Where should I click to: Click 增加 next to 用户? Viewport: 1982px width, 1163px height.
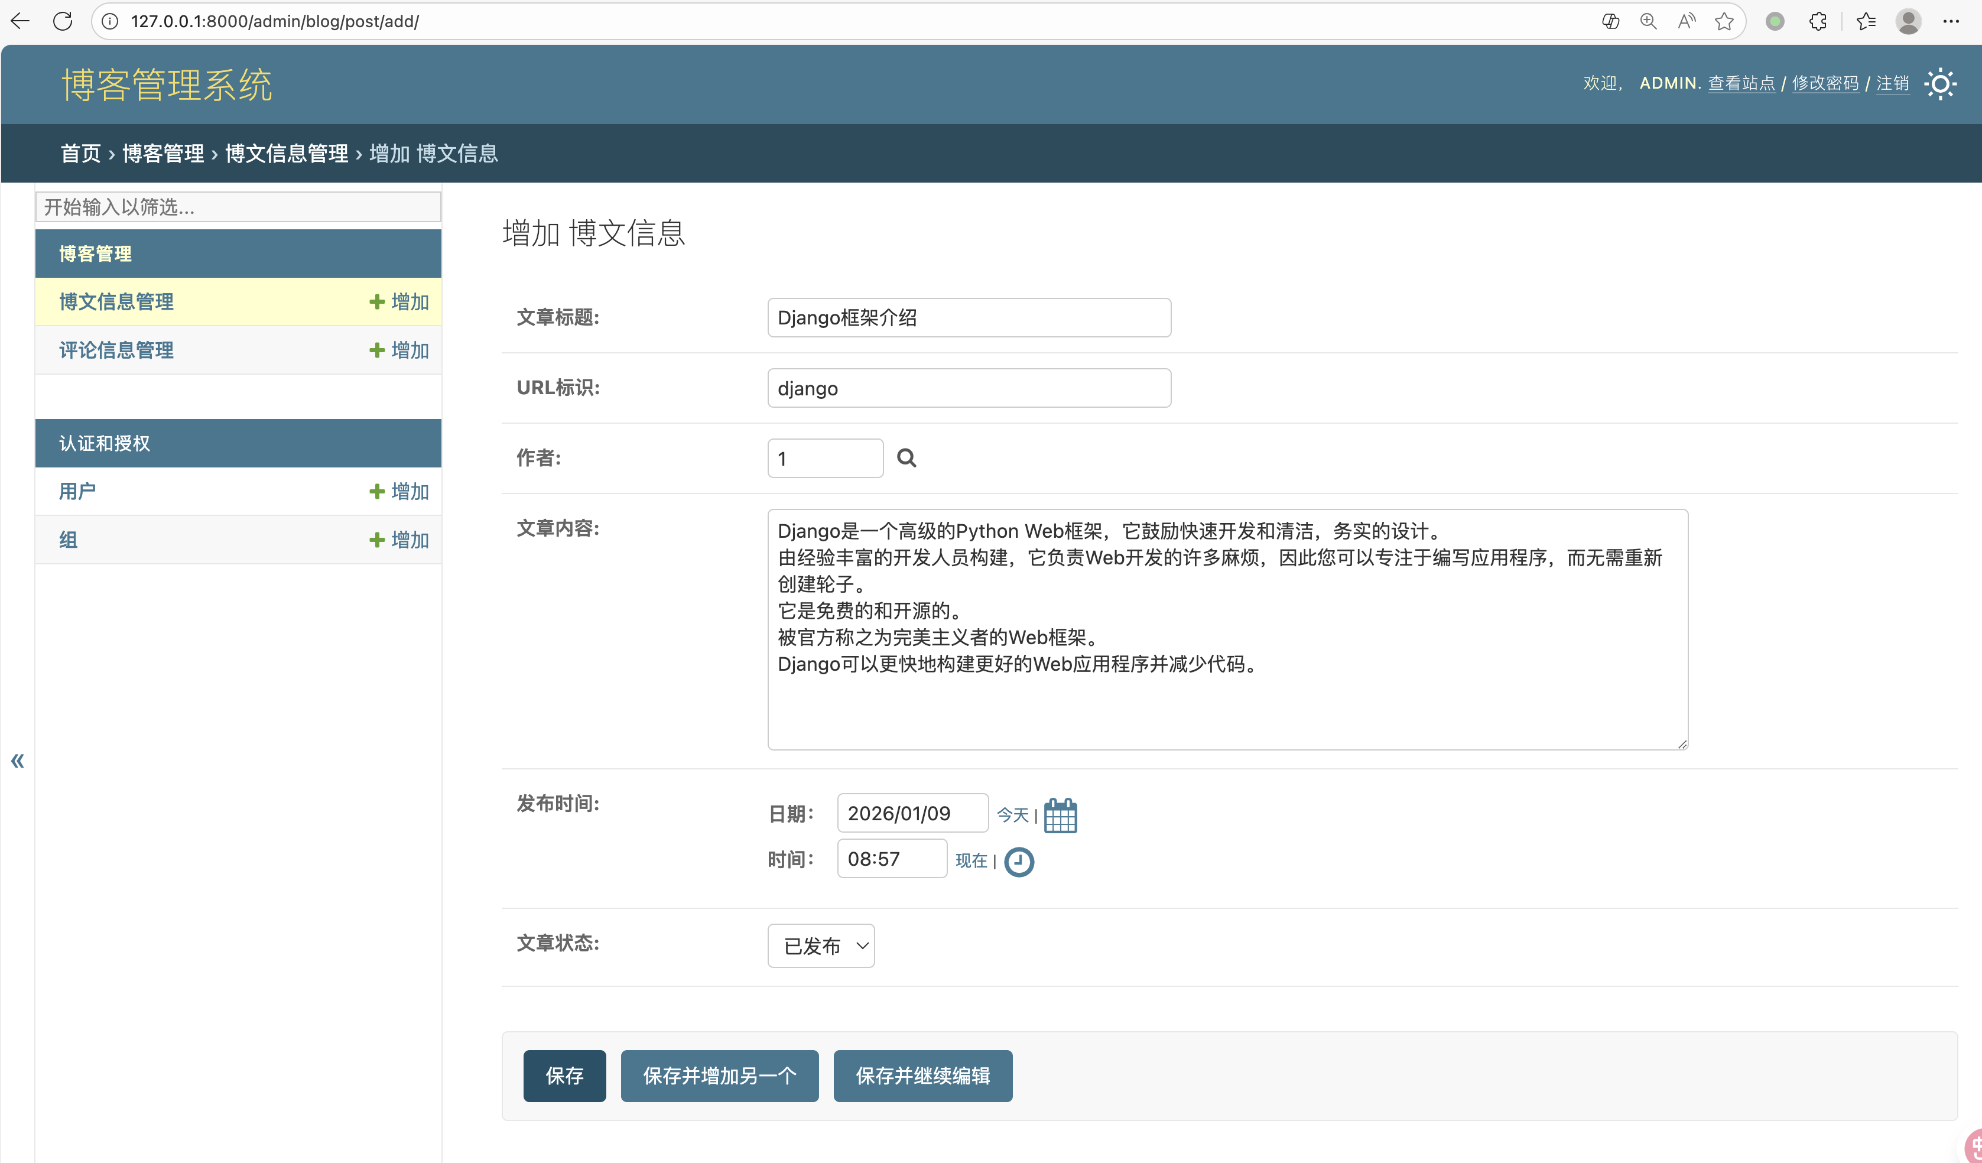[399, 492]
